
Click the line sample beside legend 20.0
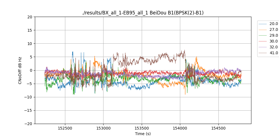pos(263,24)
